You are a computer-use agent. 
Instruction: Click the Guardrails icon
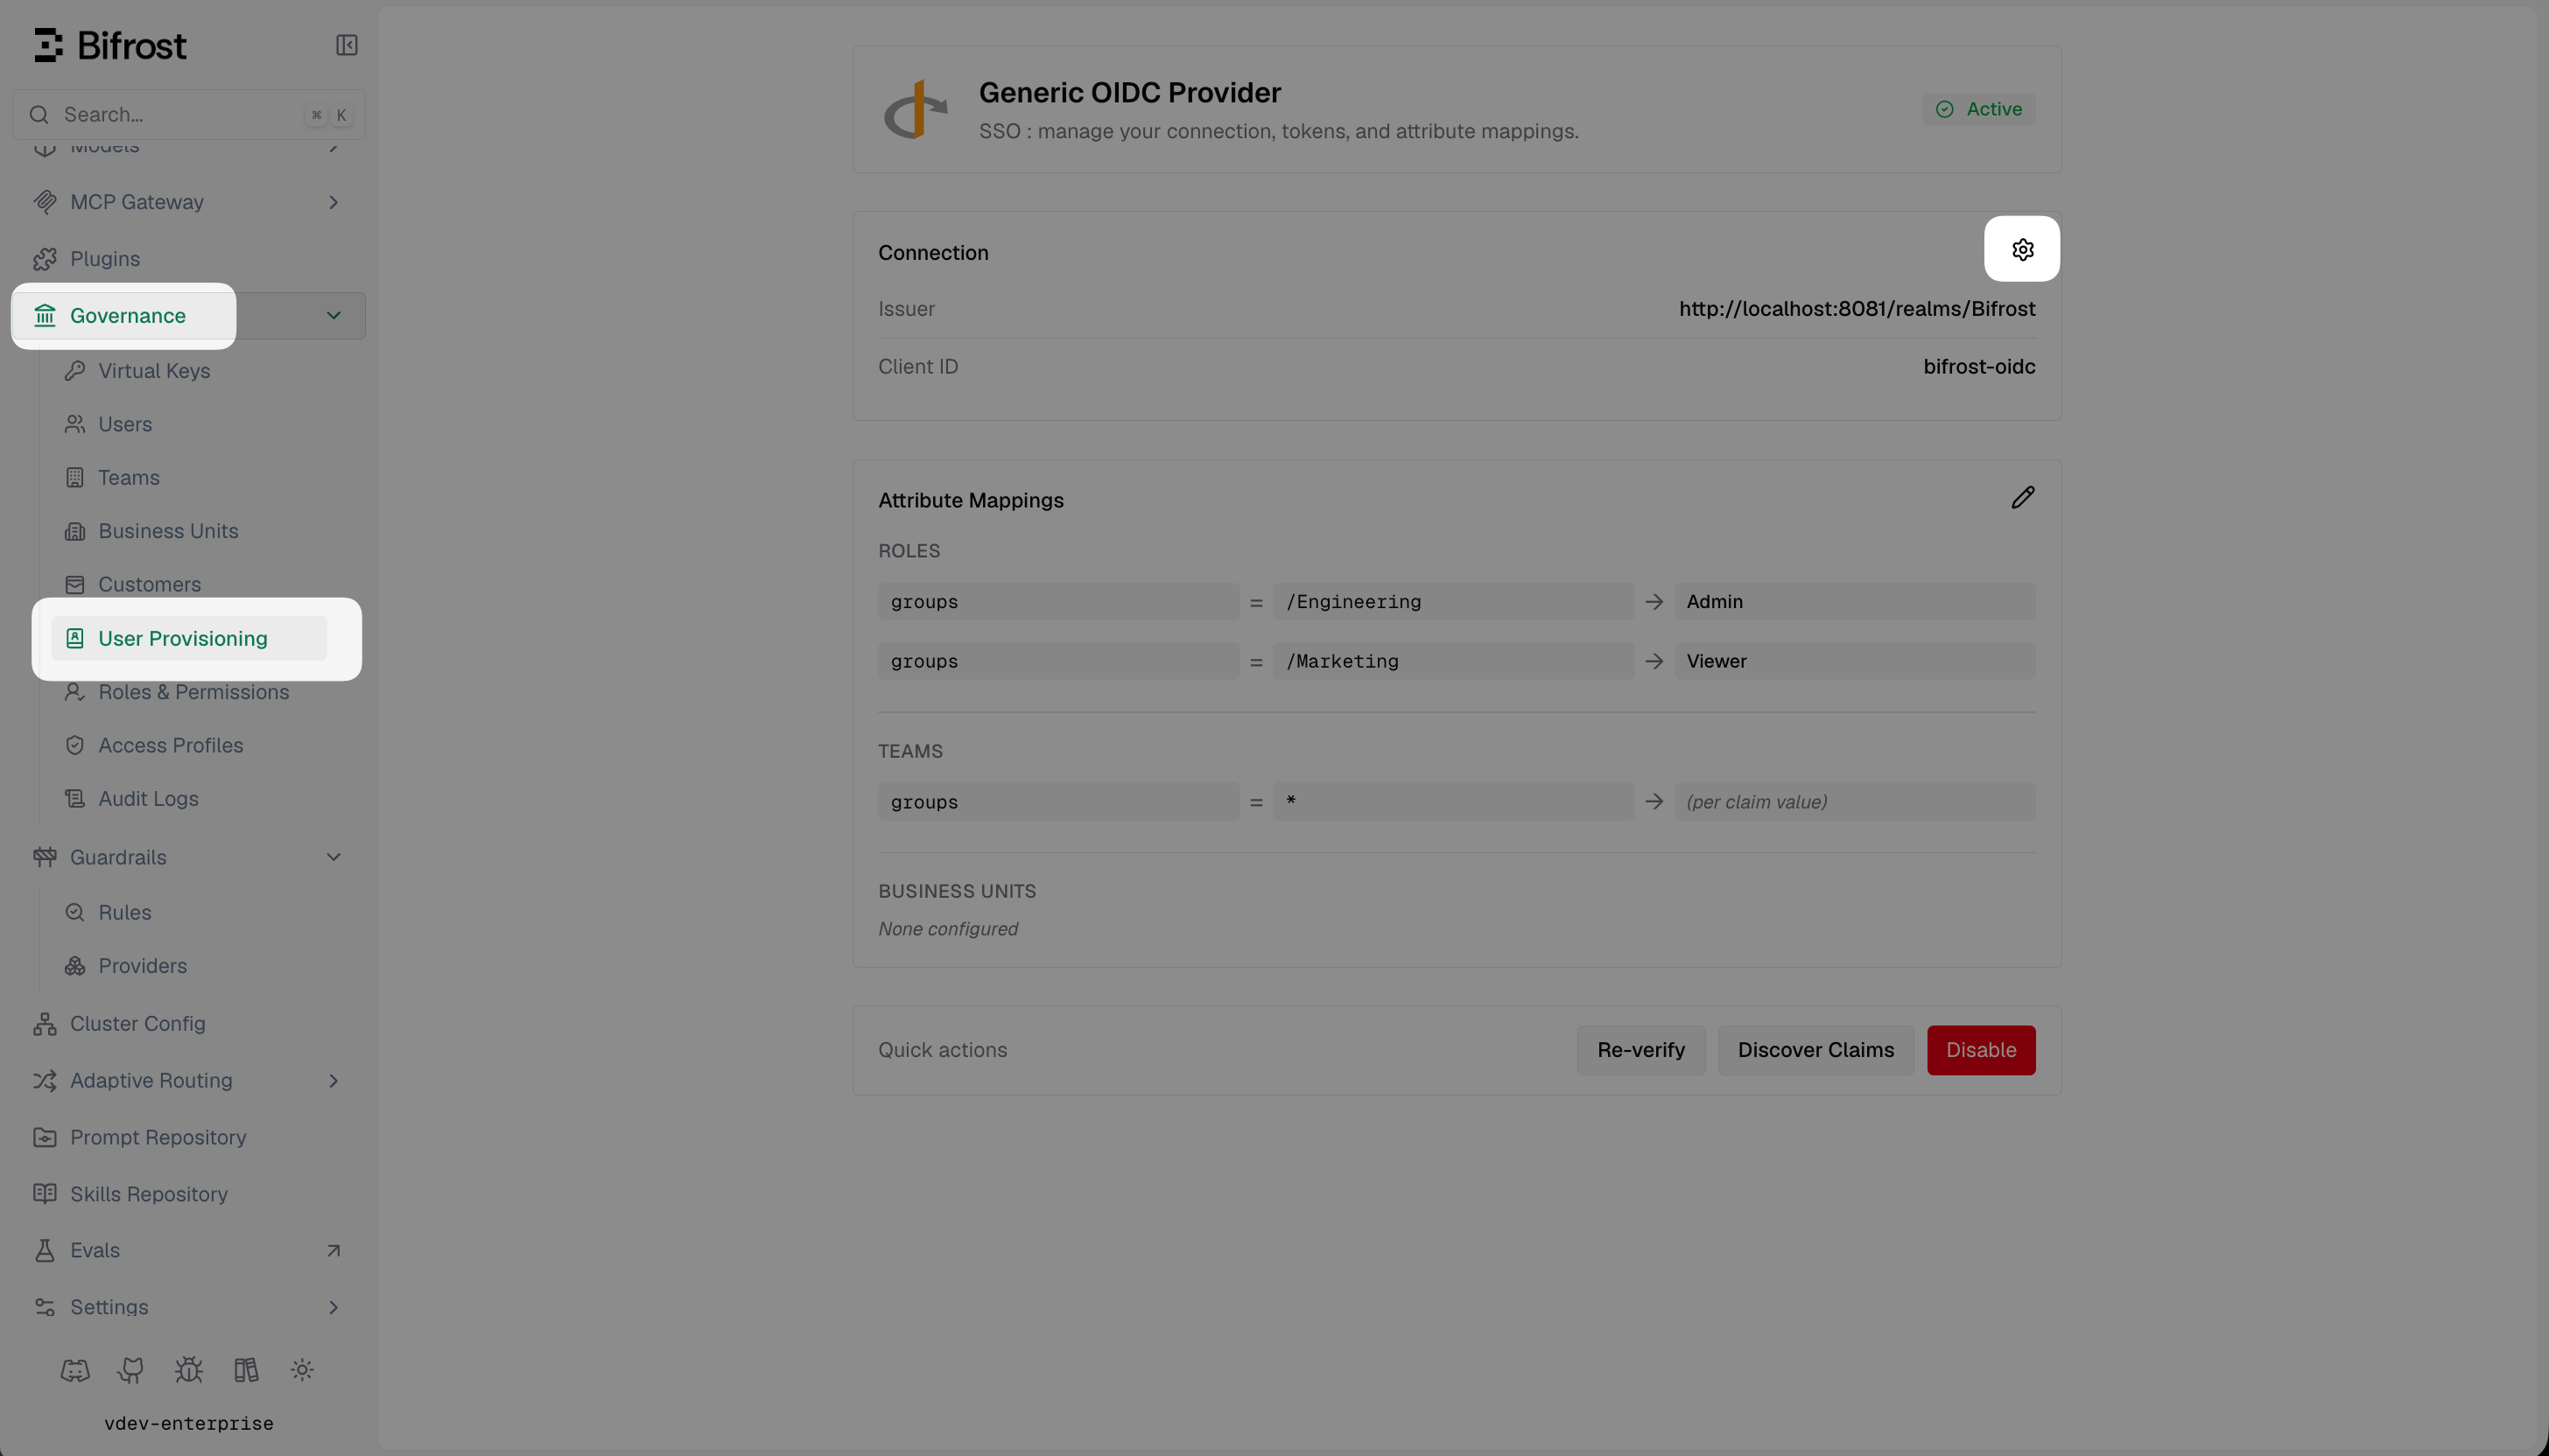45,857
